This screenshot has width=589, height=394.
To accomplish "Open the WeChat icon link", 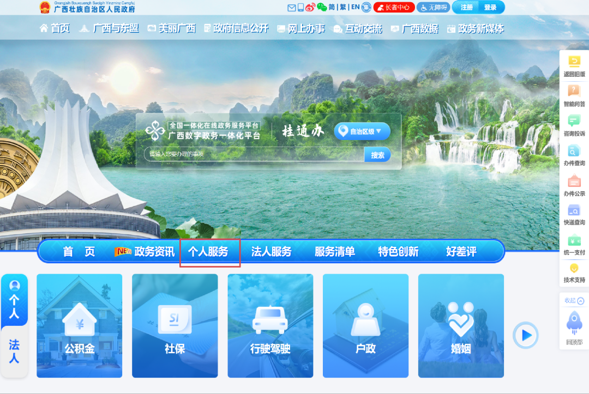I will 322,8.
